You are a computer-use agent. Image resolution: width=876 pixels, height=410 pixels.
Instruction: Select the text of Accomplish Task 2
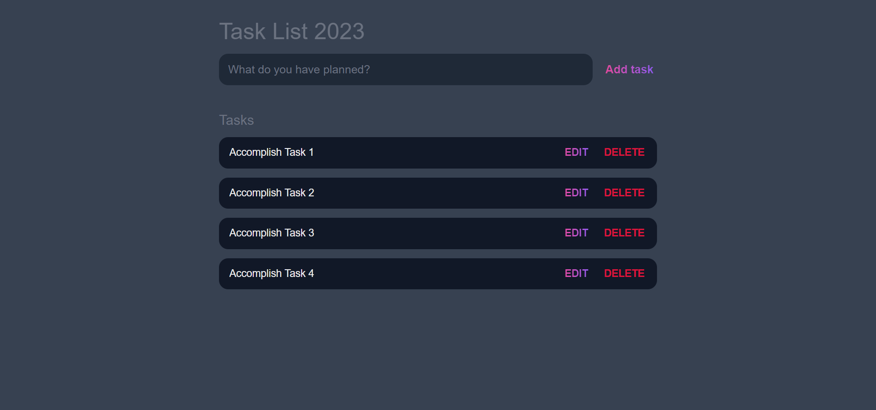tap(271, 193)
